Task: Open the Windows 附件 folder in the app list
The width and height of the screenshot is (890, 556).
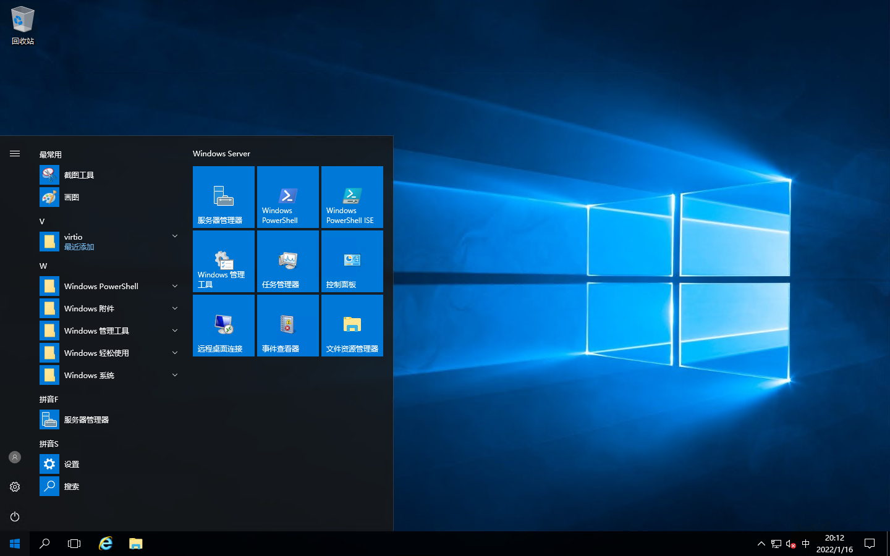Action: (111, 308)
